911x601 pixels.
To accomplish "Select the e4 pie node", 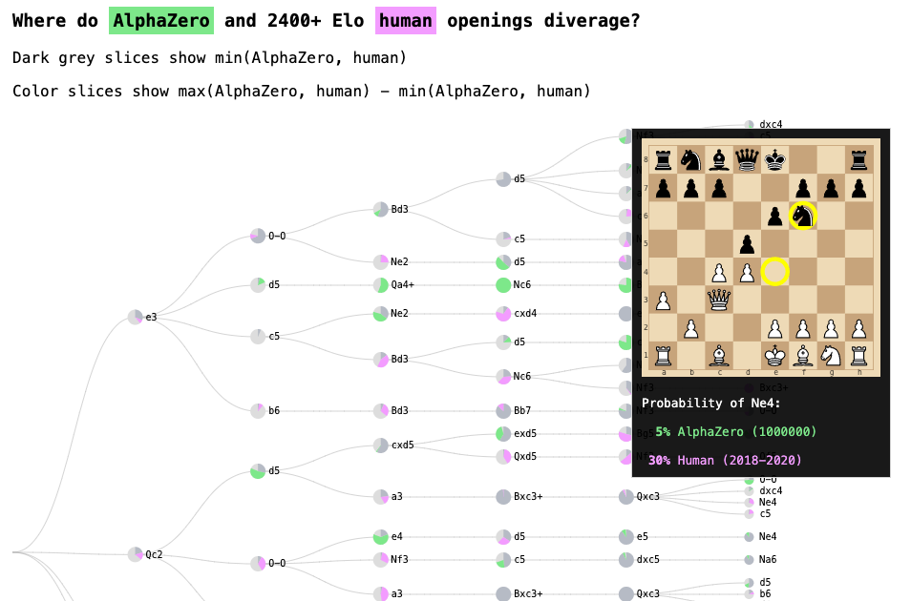I will [381, 536].
